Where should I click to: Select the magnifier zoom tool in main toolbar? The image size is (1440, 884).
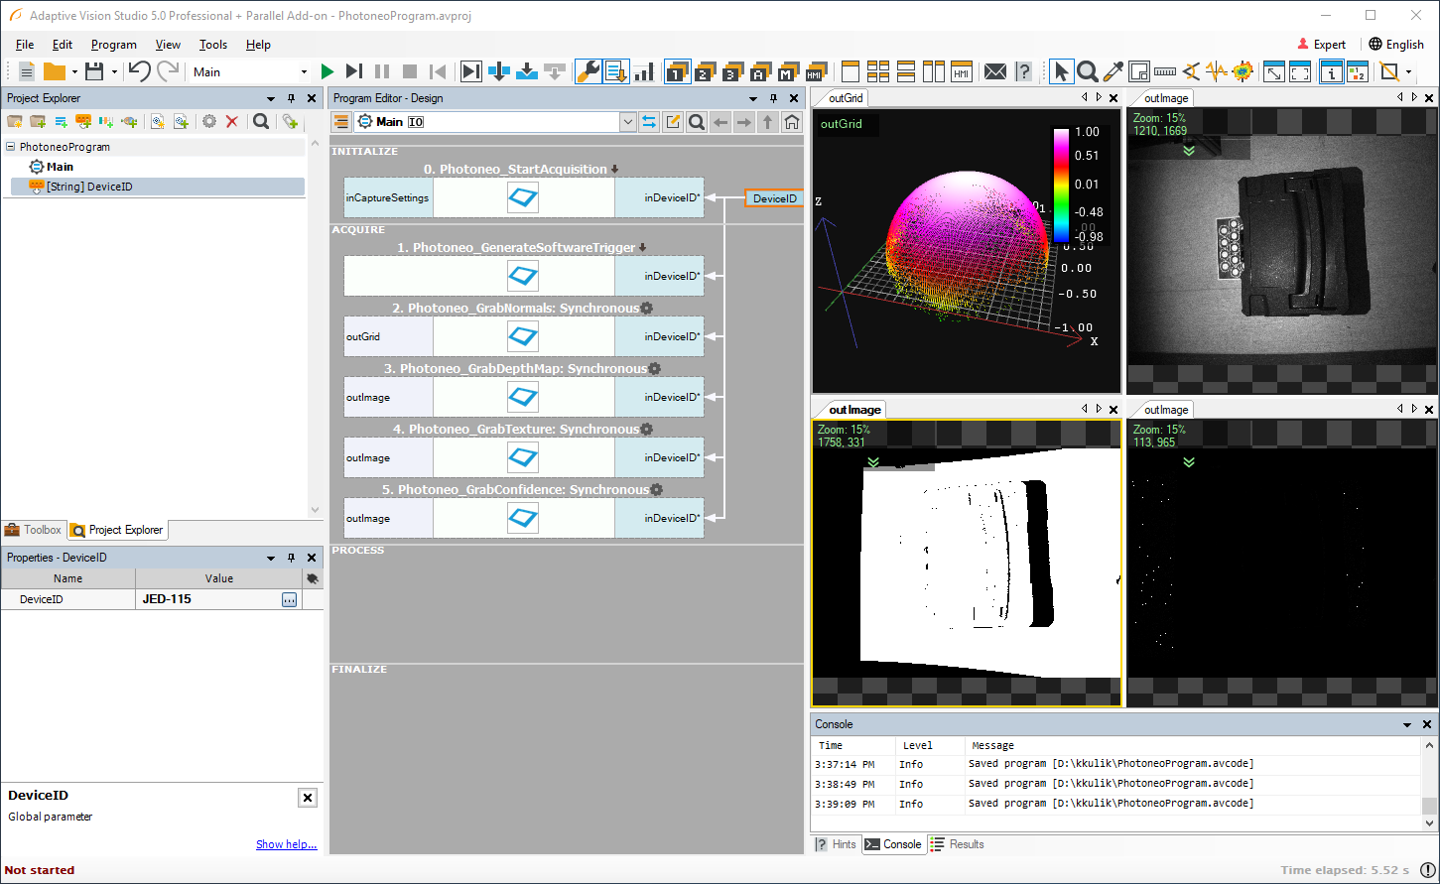click(1088, 71)
